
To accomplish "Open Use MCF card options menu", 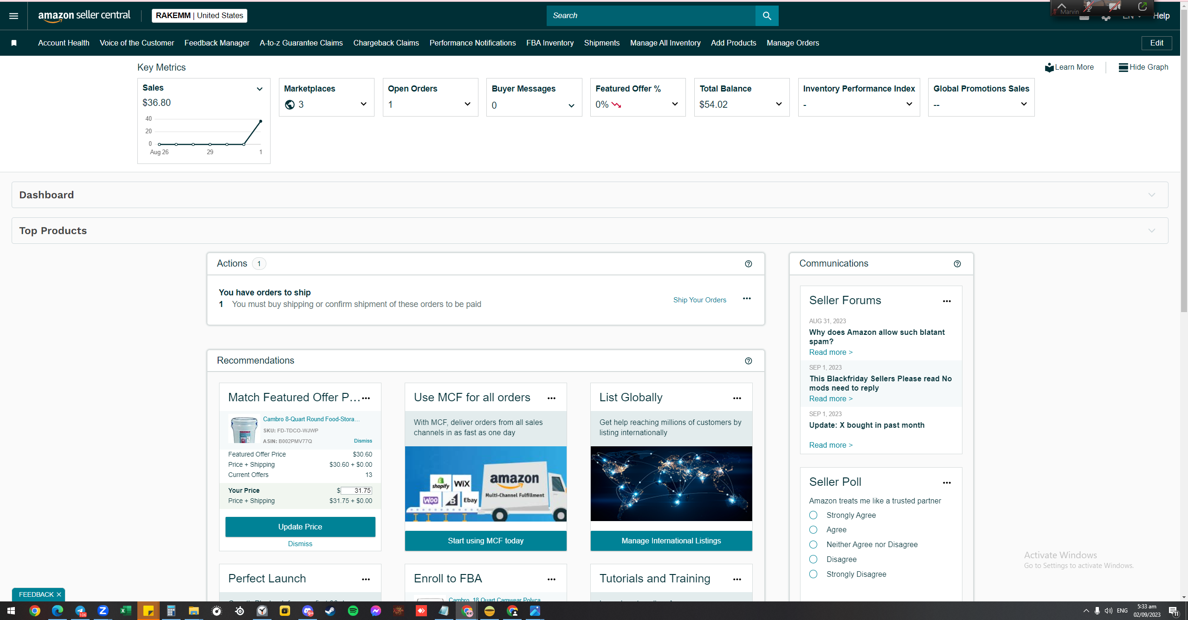I will [x=551, y=398].
